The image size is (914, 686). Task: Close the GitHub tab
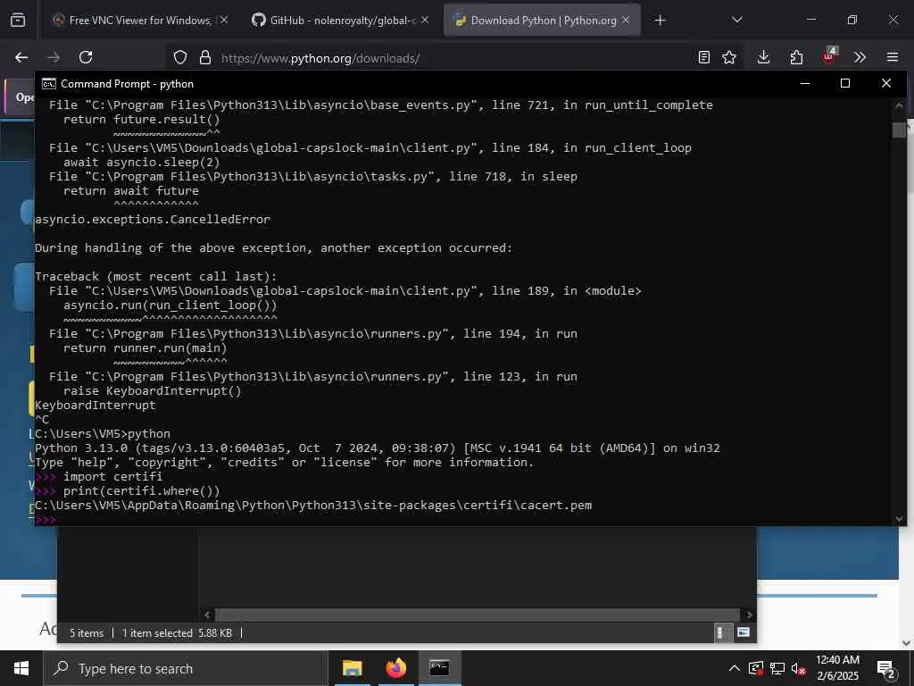pyautogui.click(x=425, y=21)
